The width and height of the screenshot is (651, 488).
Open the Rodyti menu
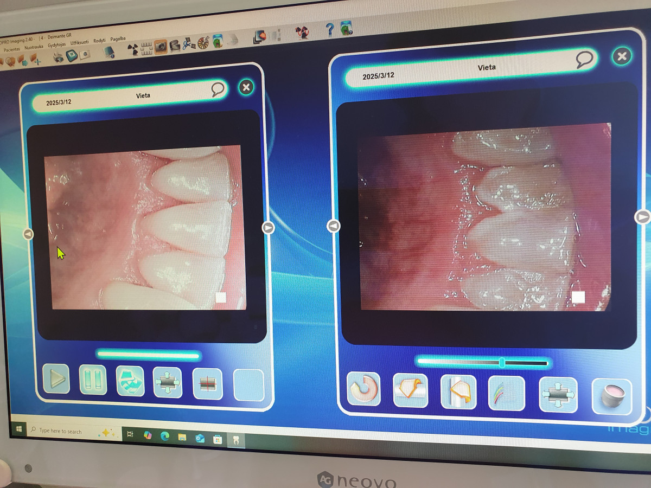pyautogui.click(x=99, y=41)
